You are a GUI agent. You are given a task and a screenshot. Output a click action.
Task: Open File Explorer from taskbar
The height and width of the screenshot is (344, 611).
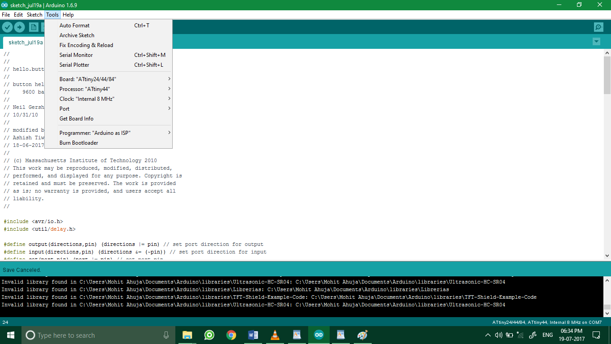187,335
